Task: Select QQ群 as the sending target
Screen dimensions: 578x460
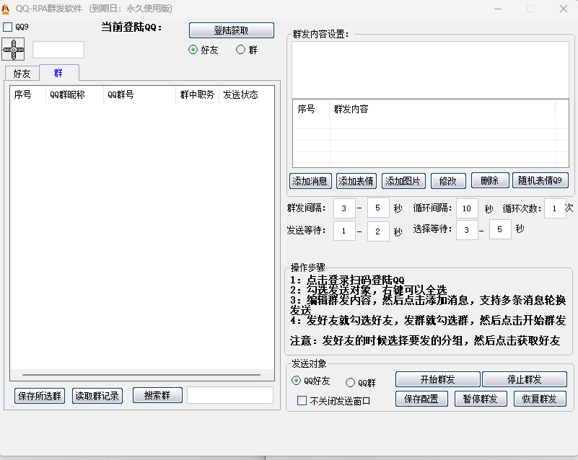Action: (x=350, y=383)
